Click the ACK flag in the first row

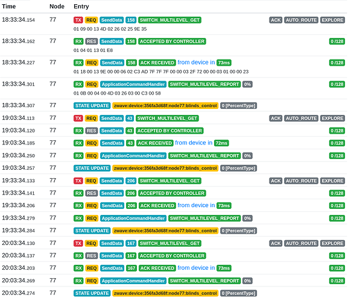coord(276,20)
